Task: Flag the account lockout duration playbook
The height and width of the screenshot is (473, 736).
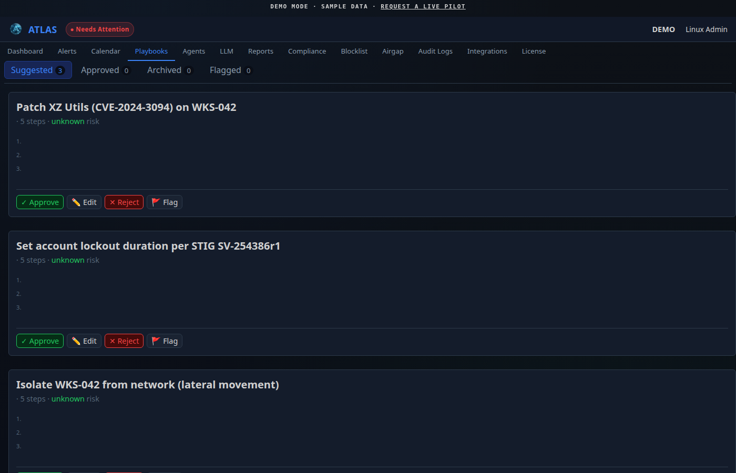Action: pos(165,341)
